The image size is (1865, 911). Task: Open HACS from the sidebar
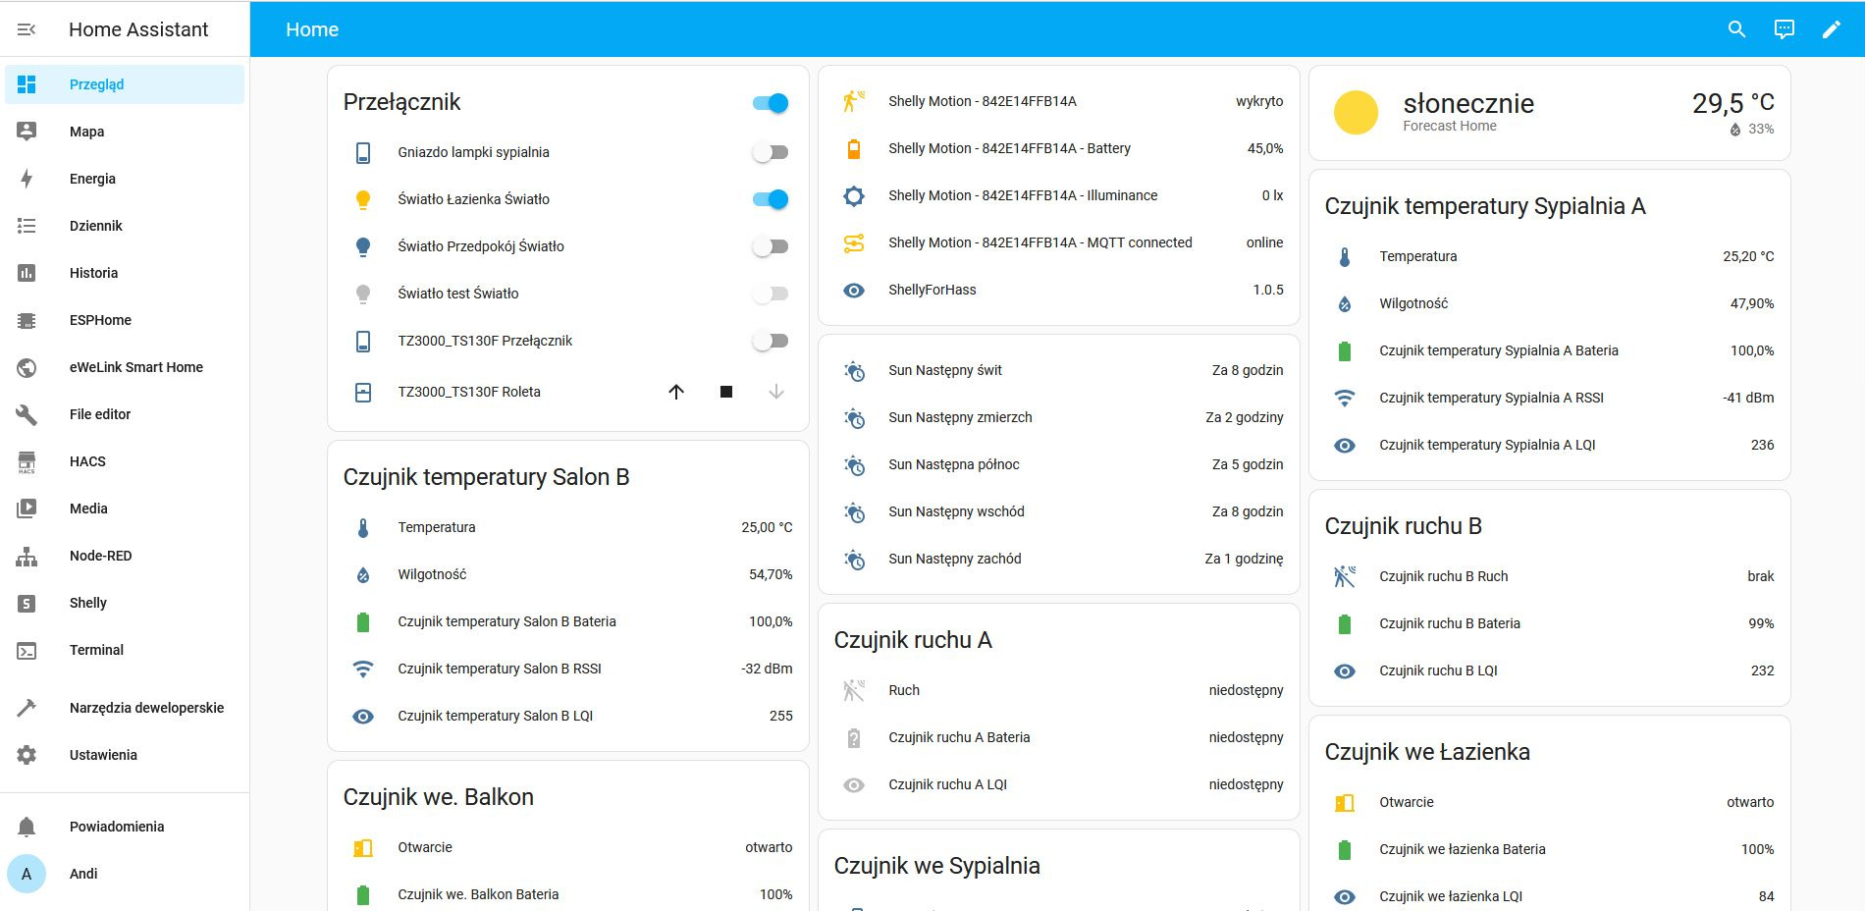[87, 460]
